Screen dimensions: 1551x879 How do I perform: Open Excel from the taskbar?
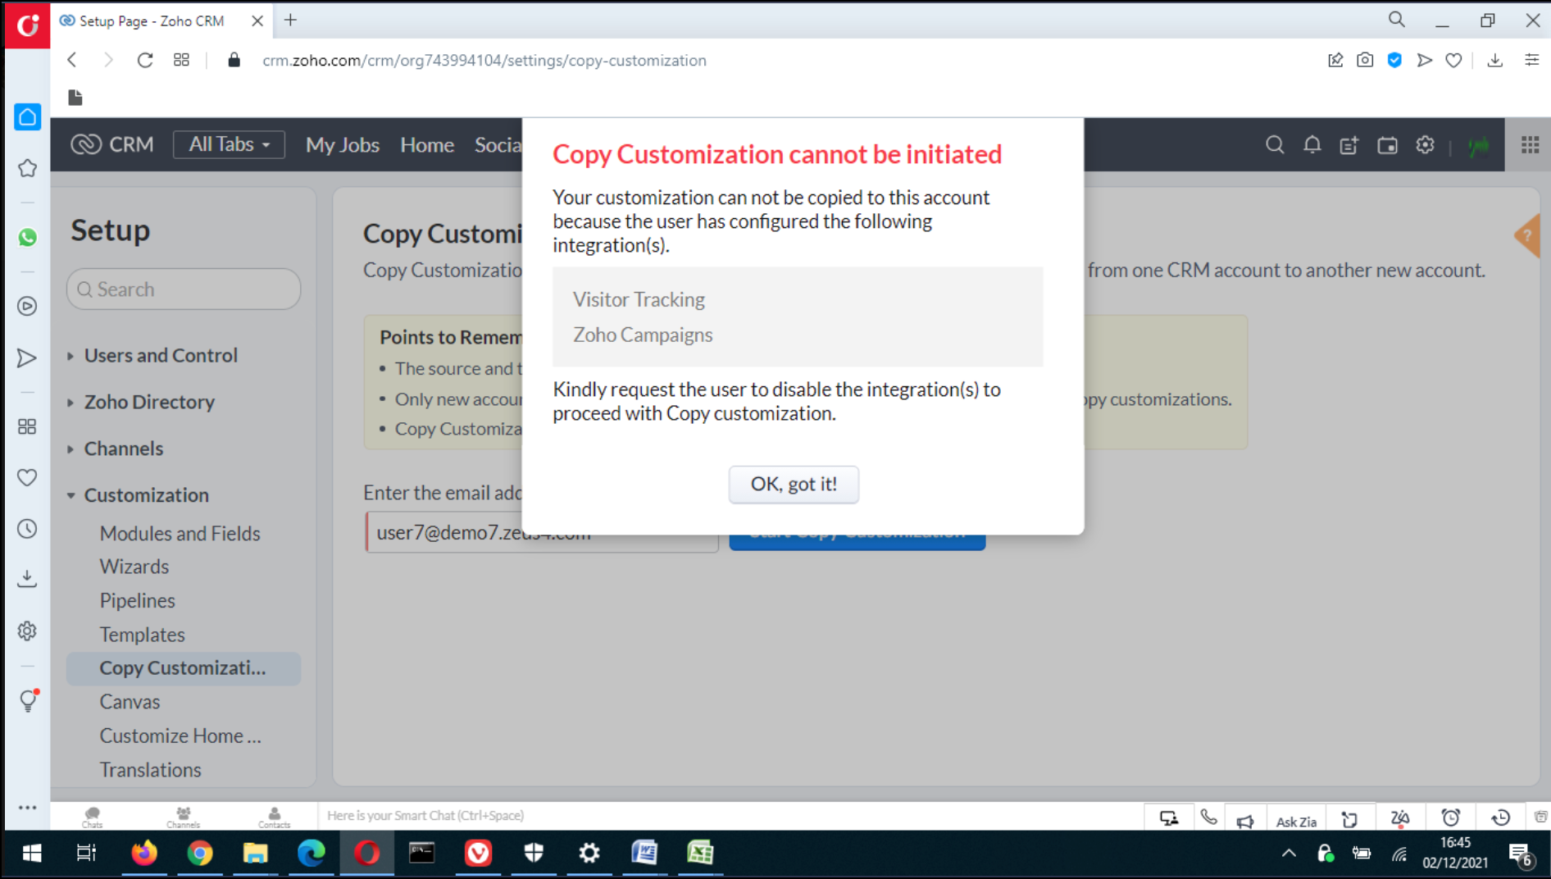coord(700,854)
